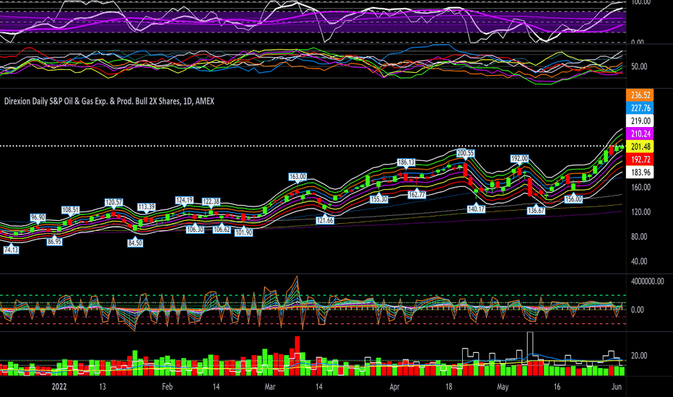
Task: Click the 2022 date axis label
Action: tap(59, 387)
